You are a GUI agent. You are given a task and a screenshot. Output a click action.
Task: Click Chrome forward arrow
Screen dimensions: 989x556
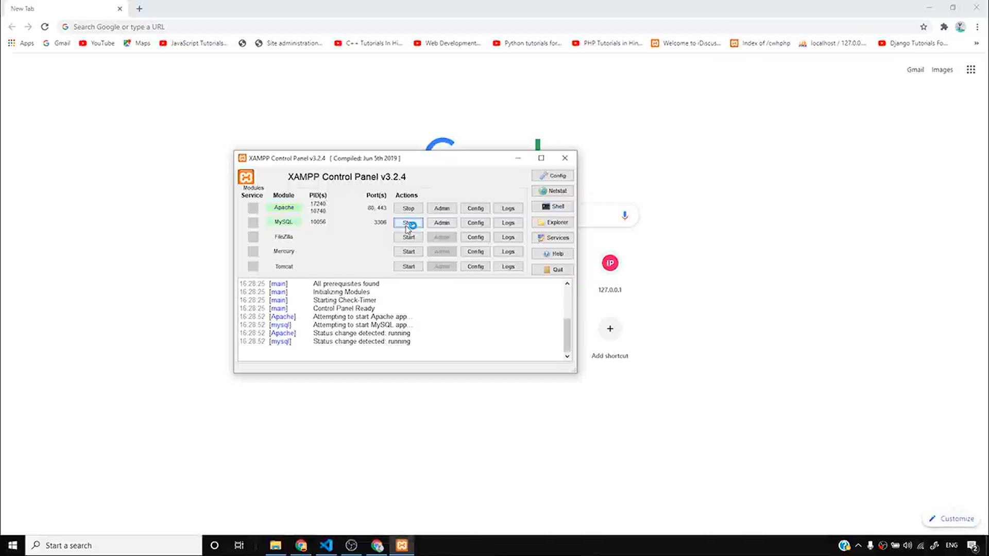[x=28, y=27]
